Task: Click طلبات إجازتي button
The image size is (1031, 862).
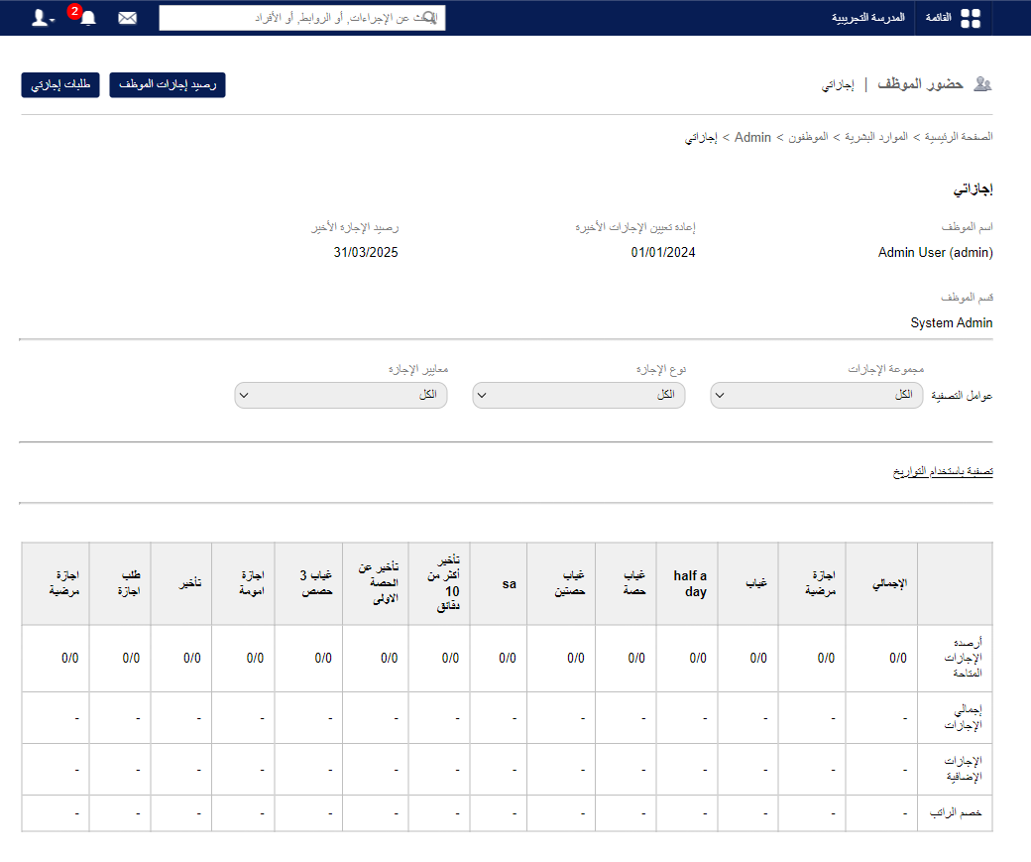Action: pyautogui.click(x=60, y=85)
